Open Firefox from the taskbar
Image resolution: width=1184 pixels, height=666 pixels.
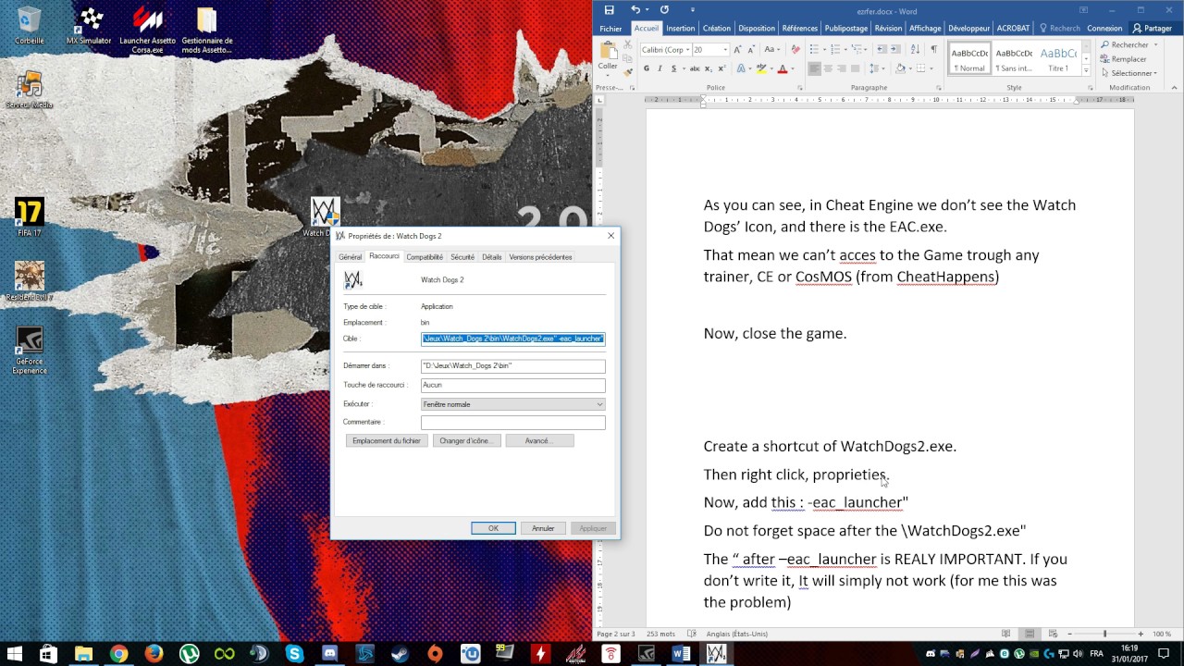[154, 654]
